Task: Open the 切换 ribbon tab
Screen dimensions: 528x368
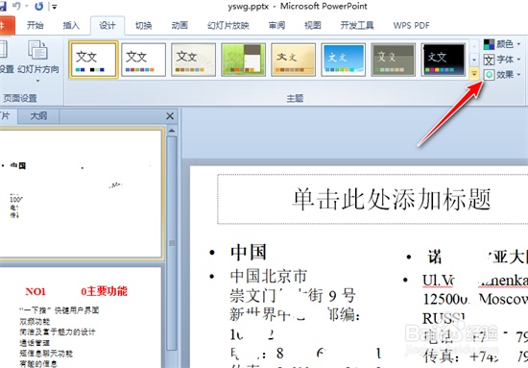Action: click(143, 25)
